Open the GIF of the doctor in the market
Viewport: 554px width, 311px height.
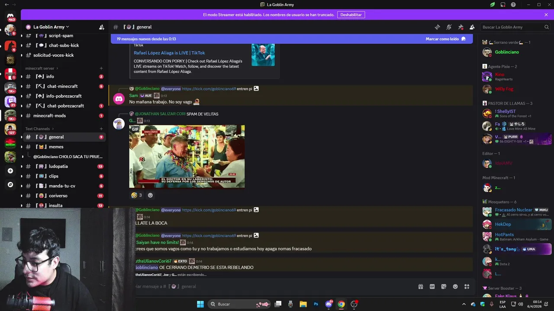tap(187, 156)
